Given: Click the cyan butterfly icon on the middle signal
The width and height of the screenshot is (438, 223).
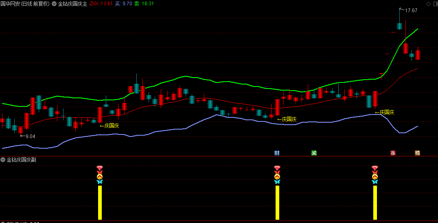Looking at the screenshot, I should point(277,182).
